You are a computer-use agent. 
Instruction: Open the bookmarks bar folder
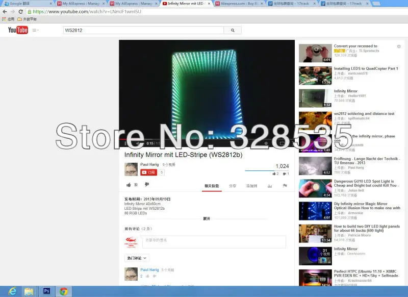point(27,19)
